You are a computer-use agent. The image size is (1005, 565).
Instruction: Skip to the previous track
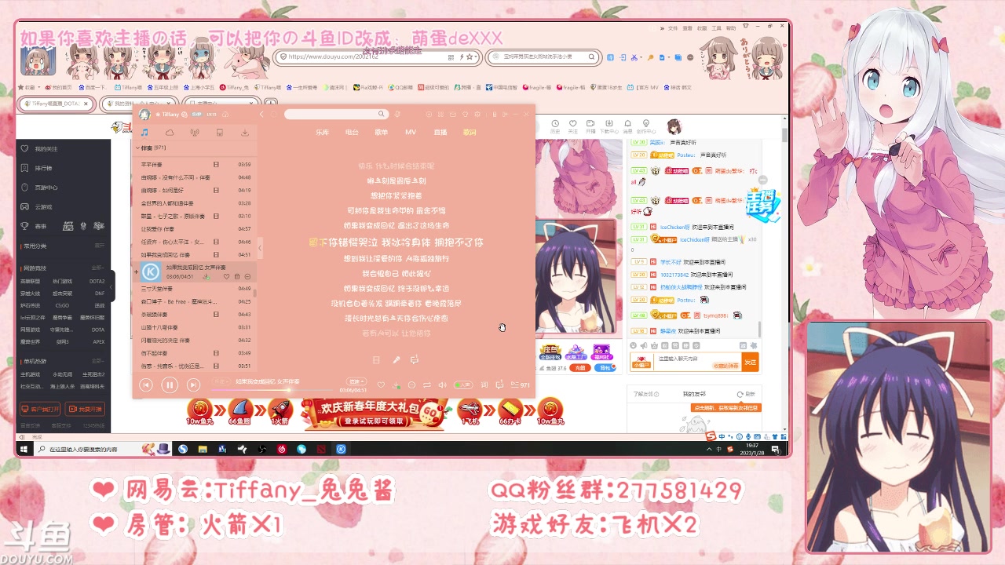[x=146, y=385]
